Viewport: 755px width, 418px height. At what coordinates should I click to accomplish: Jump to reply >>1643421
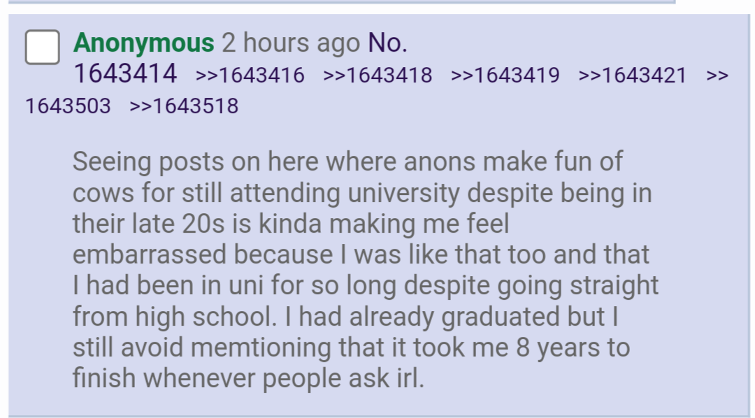point(632,75)
